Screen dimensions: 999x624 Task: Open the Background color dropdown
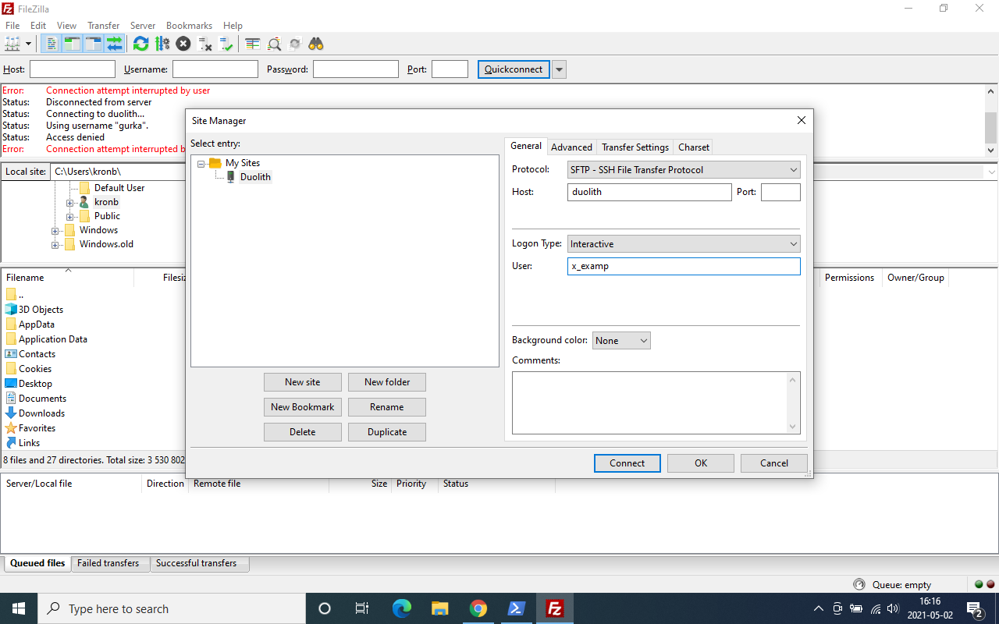(x=621, y=341)
